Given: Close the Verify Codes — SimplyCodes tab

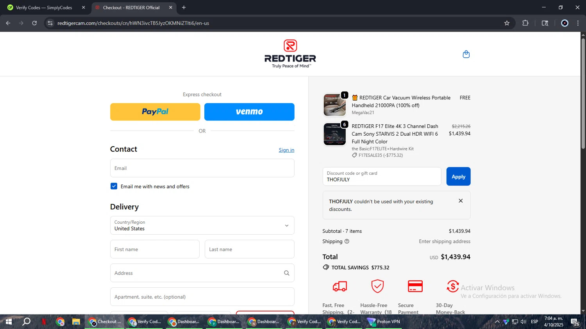Looking at the screenshot, I should click(83, 7).
